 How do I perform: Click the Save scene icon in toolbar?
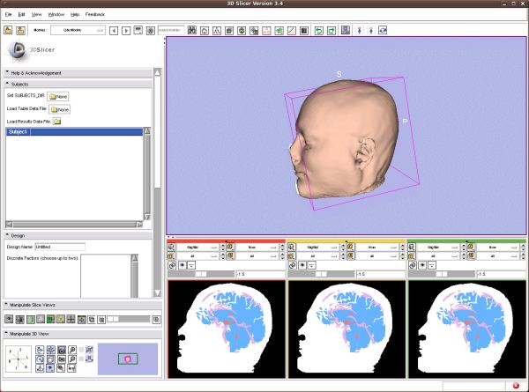coord(20,30)
